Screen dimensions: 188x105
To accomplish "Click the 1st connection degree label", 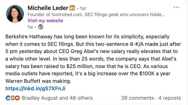I will tap(83, 8).
